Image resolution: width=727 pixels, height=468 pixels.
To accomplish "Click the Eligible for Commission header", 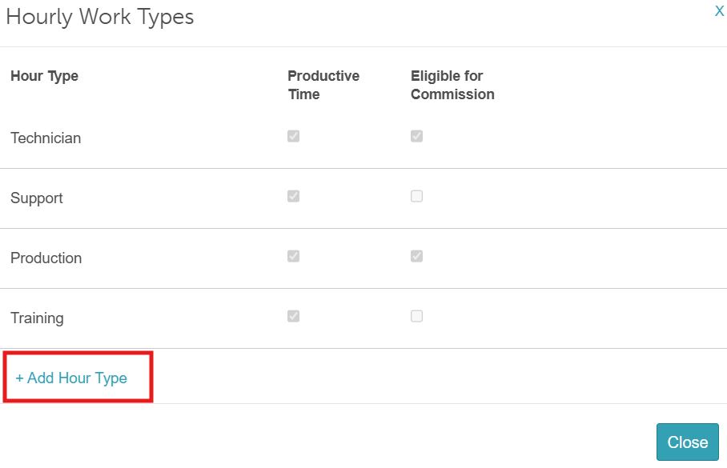I will click(x=452, y=85).
